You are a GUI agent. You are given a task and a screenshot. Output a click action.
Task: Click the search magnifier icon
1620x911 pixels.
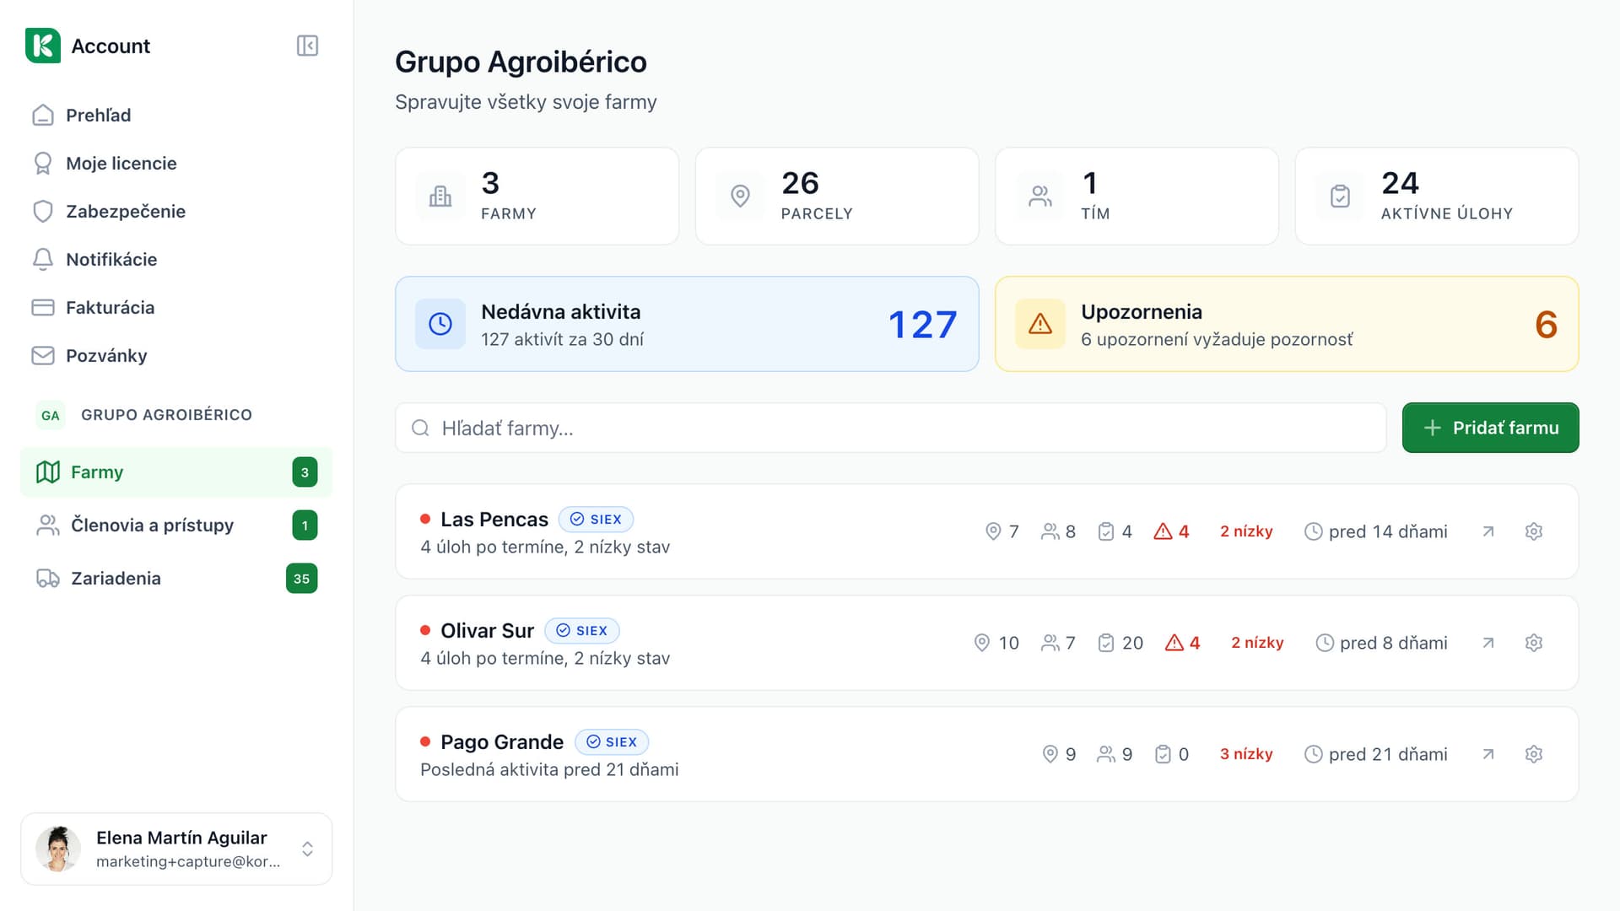click(x=420, y=429)
